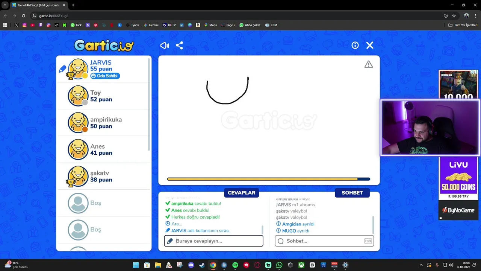The height and width of the screenshot is (271, 481).
Task: Select the CEVAPLAR tab label
Action: tap(242, 193)
